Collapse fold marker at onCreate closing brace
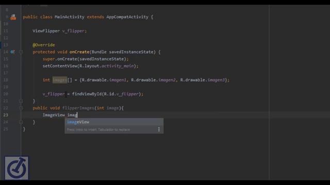The image size is (330, 185). tap(21, 101)
